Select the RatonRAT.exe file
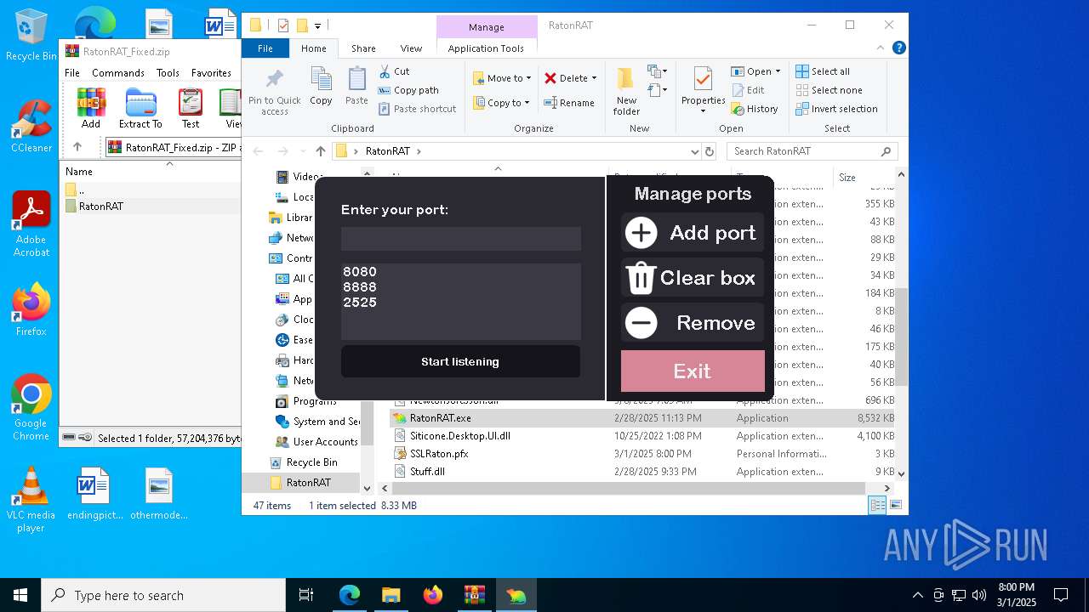This screenshot has height=612, width=1089. tap(440, 418)
